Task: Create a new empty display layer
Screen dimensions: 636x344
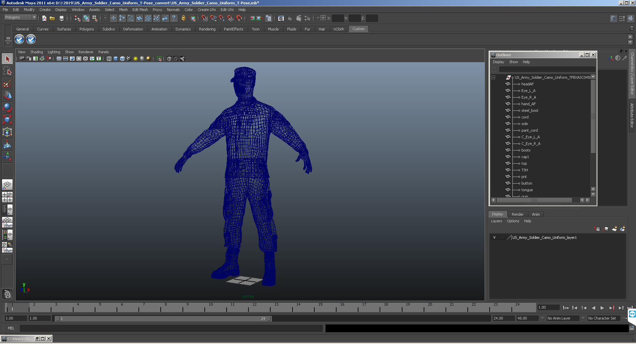Action: tap(614, 229)
